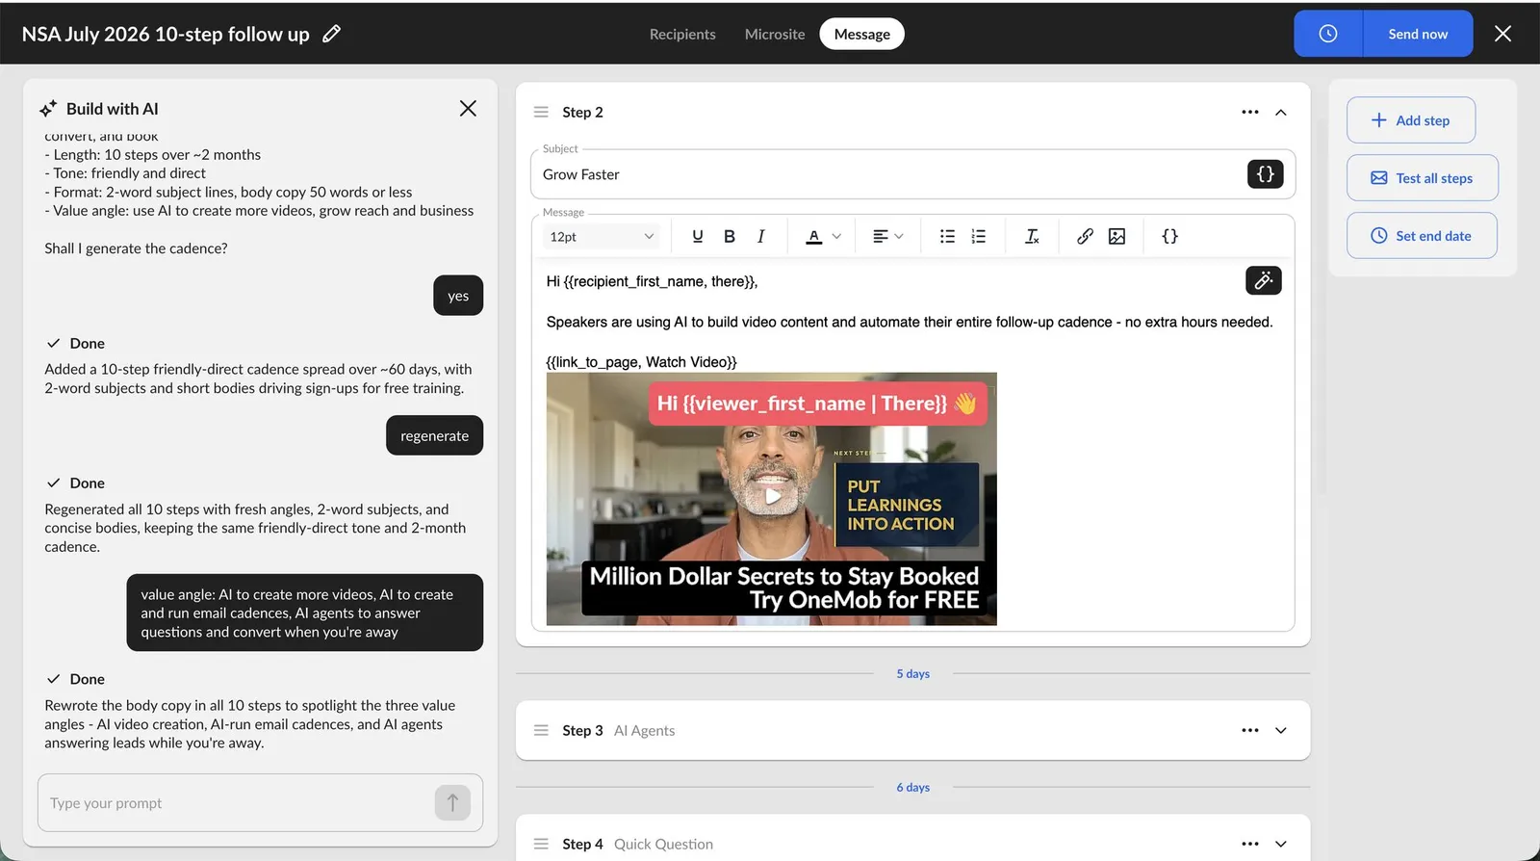Clear text formatting

[1032, 236]
